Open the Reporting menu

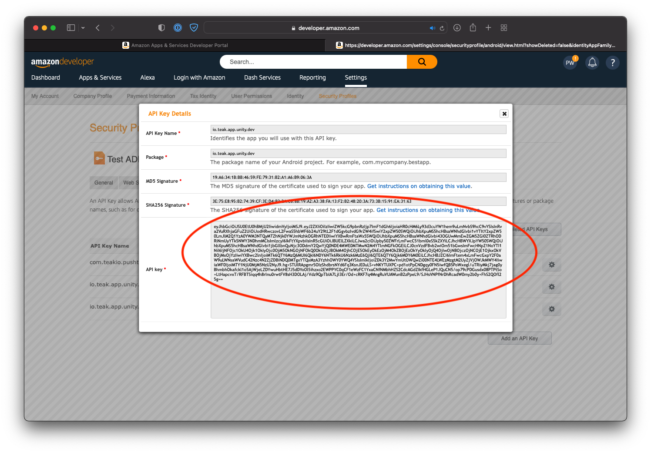tap(312, 77)
